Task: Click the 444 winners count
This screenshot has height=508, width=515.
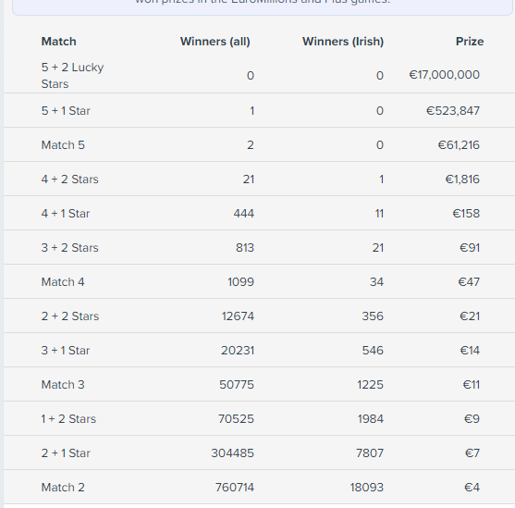Action: coord(244,214)
